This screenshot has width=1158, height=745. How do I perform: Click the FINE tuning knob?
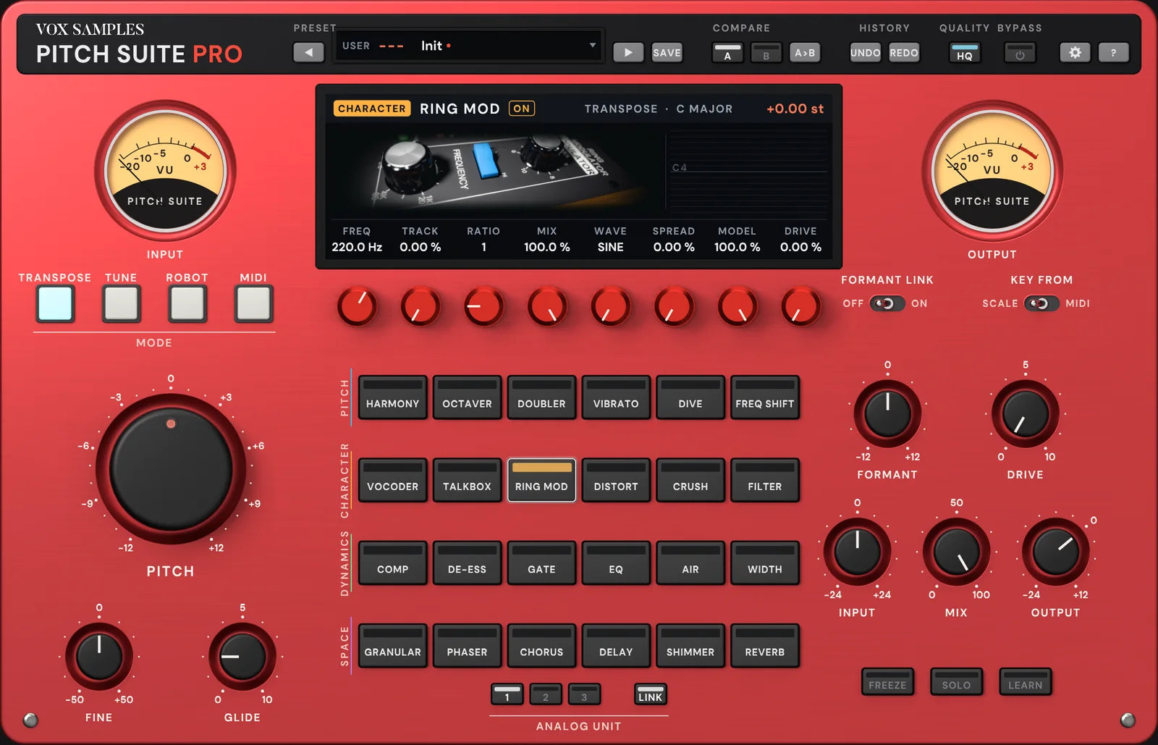coord(99,656)
